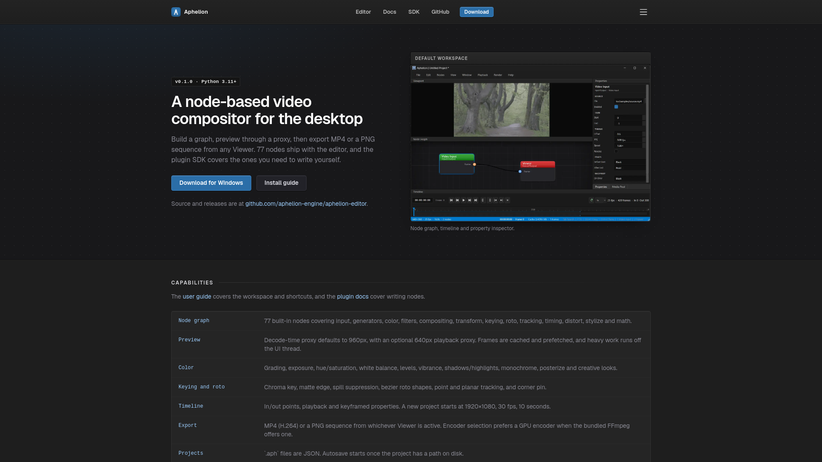The width and height of the screenshot is (822, 462).
Task: Click the orange Frame output port on Video Input node
Action: (474, 164)
